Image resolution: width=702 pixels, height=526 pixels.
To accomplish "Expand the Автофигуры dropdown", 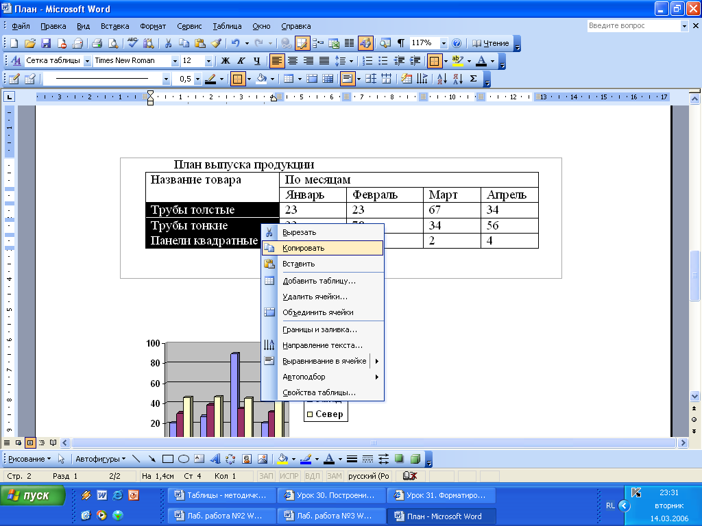I will (100, 459).
